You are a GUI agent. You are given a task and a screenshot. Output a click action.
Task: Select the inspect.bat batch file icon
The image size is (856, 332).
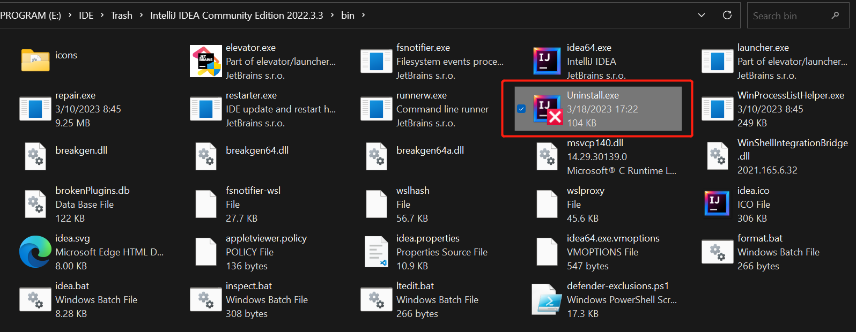tap(206, 299)
